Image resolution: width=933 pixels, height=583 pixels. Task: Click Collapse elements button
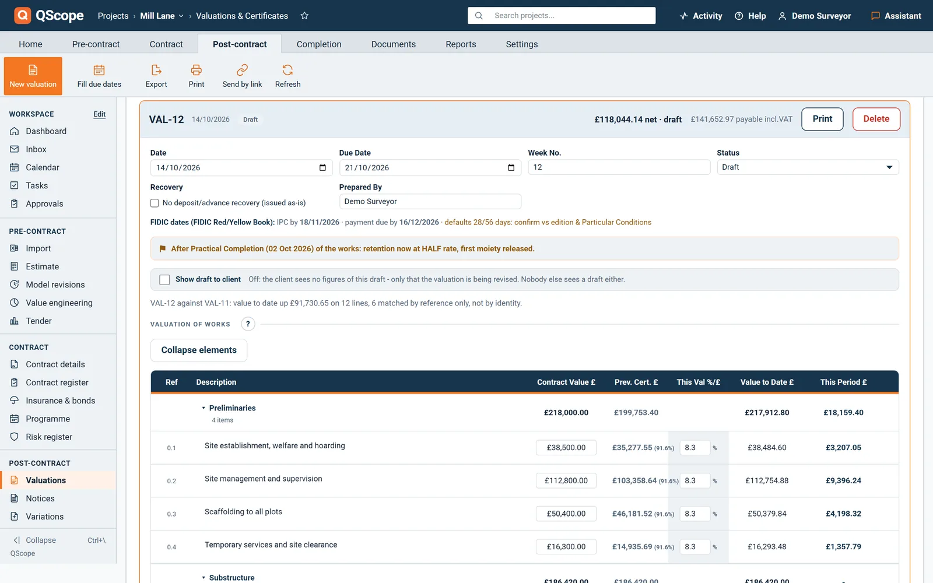(199, 350)
